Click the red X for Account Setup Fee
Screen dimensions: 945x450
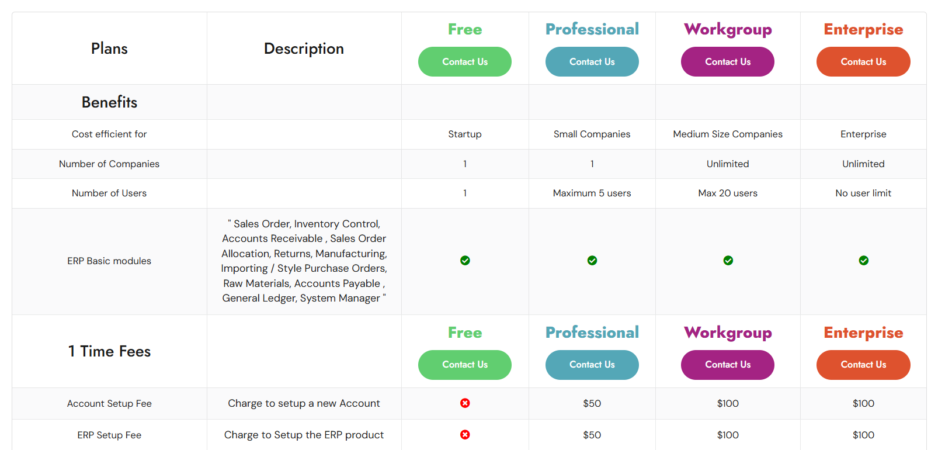[x=465, y=403]
